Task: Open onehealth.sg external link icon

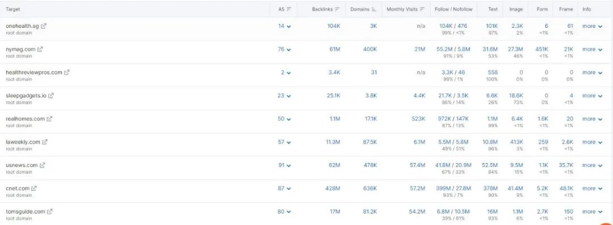Action: (44, 26)
